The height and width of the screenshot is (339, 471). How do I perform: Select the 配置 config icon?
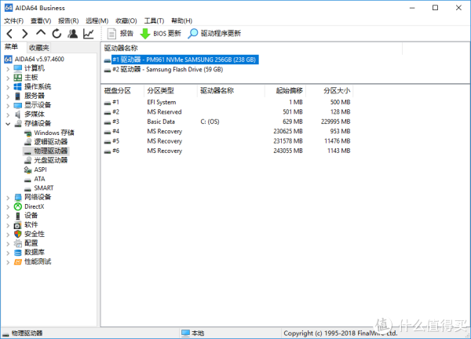coord(18,243)
